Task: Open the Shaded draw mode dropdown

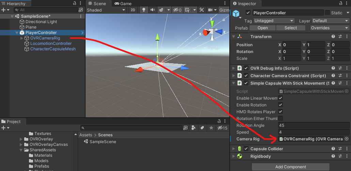Action: 106,10
